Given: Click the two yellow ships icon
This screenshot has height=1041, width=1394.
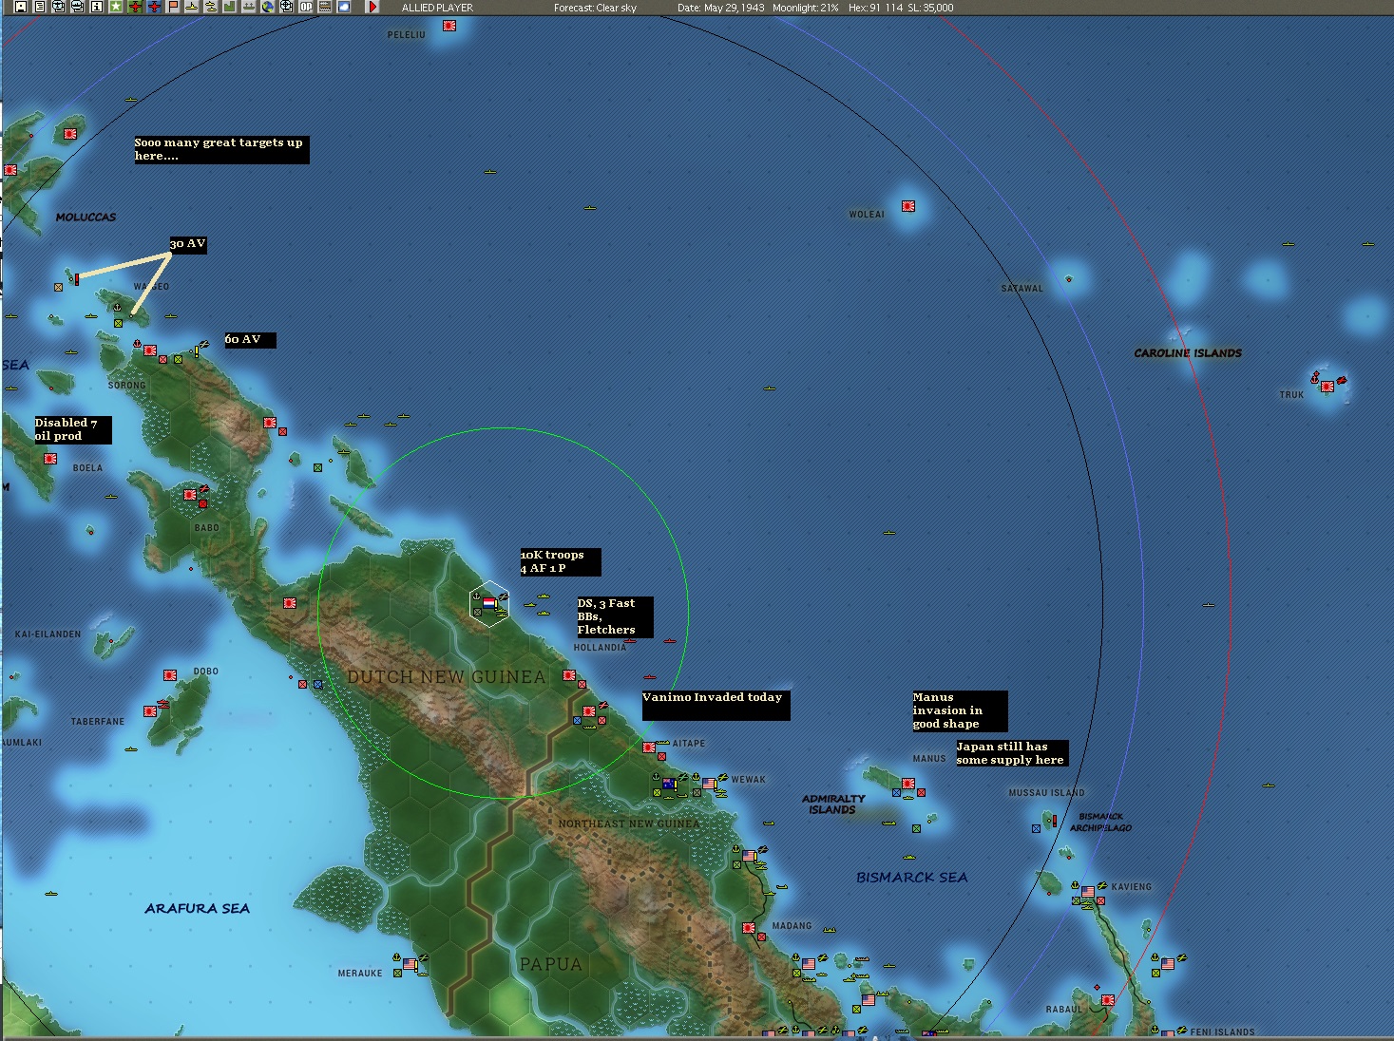Looking at the screenshot, I should click(x=211, y=7).
